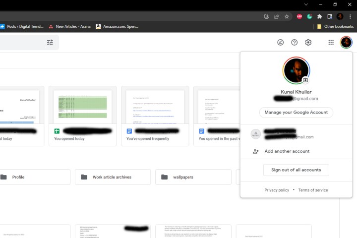Change profile picture via camera icon
Image resolution: width=357 pixels, height=238 pixels.
[x=305, y=80]
